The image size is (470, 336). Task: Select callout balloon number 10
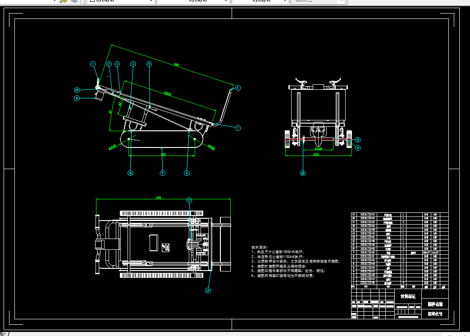coord(130,173)
